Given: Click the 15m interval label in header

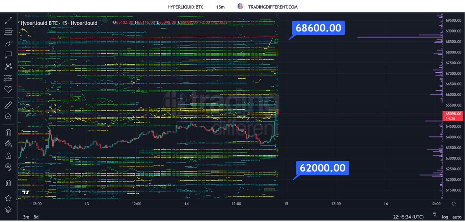Looking at the screenshot, I should click(x=220, y=7).
